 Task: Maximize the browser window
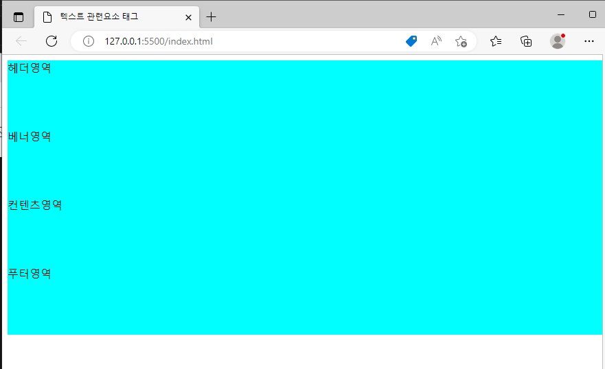click(593, 14)
